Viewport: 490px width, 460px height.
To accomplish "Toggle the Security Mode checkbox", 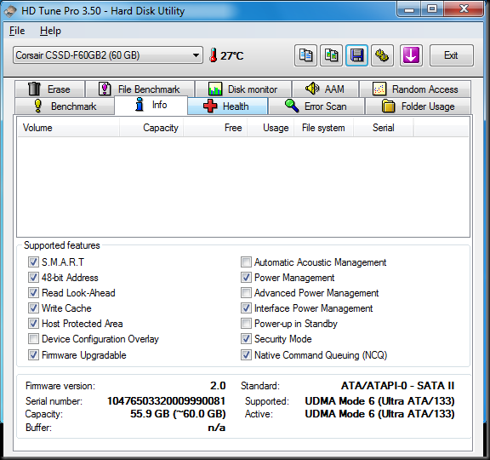I will [246, 338].
